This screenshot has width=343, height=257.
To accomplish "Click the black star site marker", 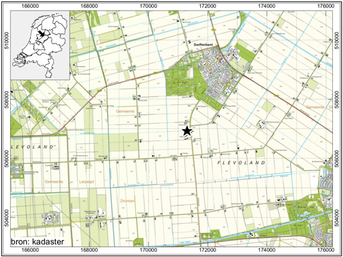I will click(x=187, y=131).
